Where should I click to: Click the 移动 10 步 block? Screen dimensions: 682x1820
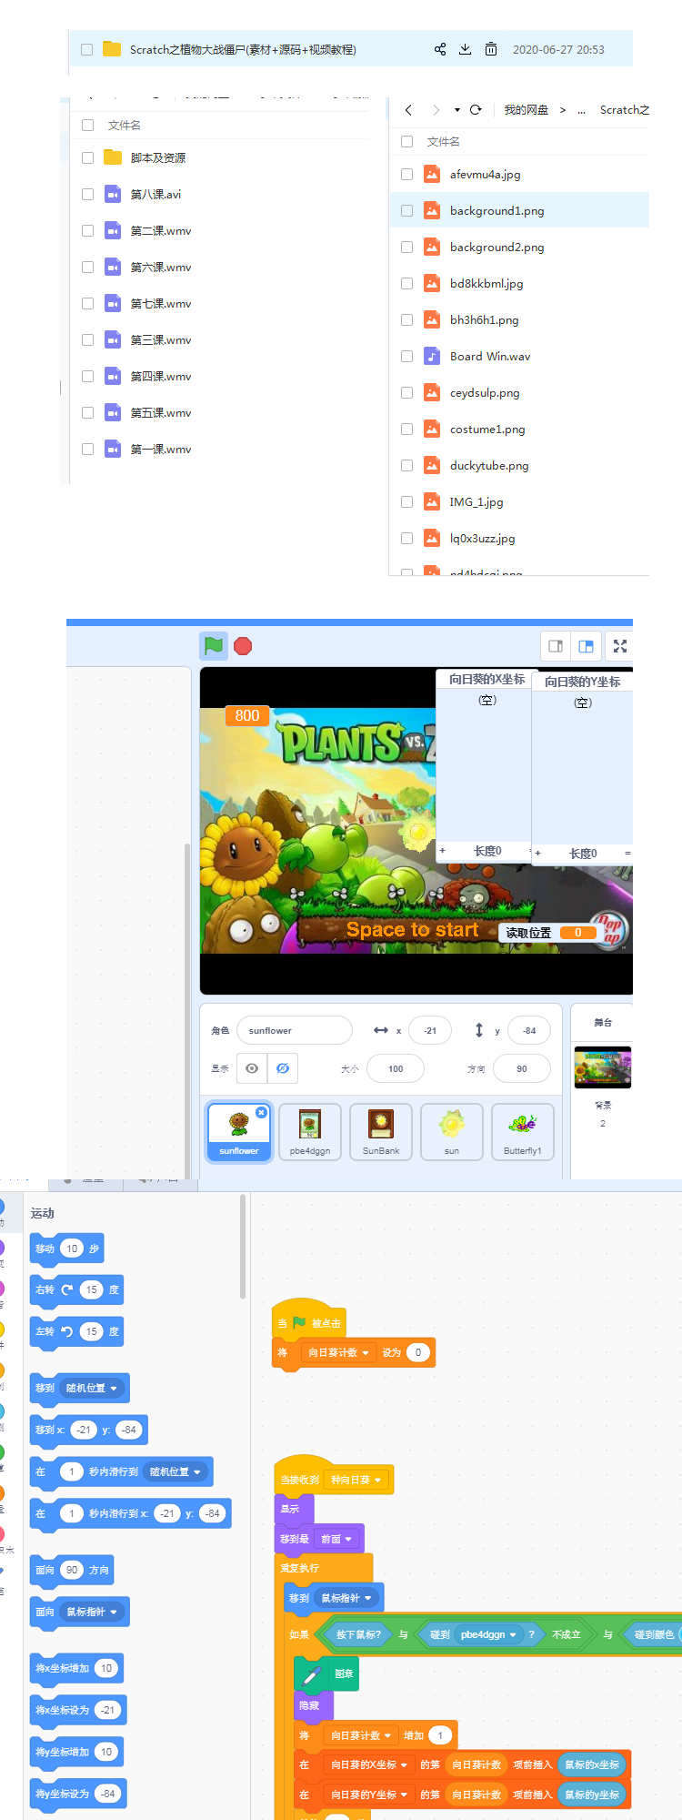(x=67, y=1249)
